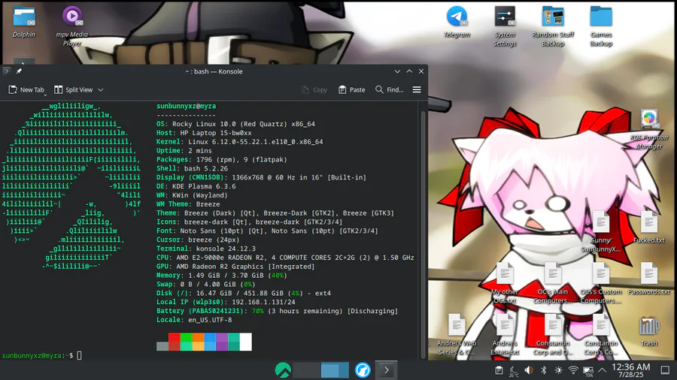677x380 pixels.
Task: Click the 'Shell: bash 5.2.26' line
Action: click(x=192, y=168)
